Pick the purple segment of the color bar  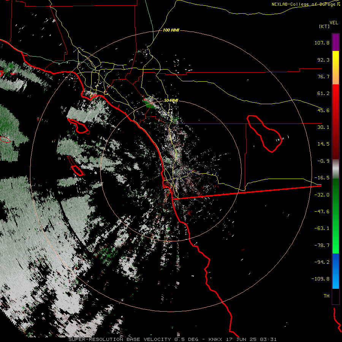click(x=336, y=42)
